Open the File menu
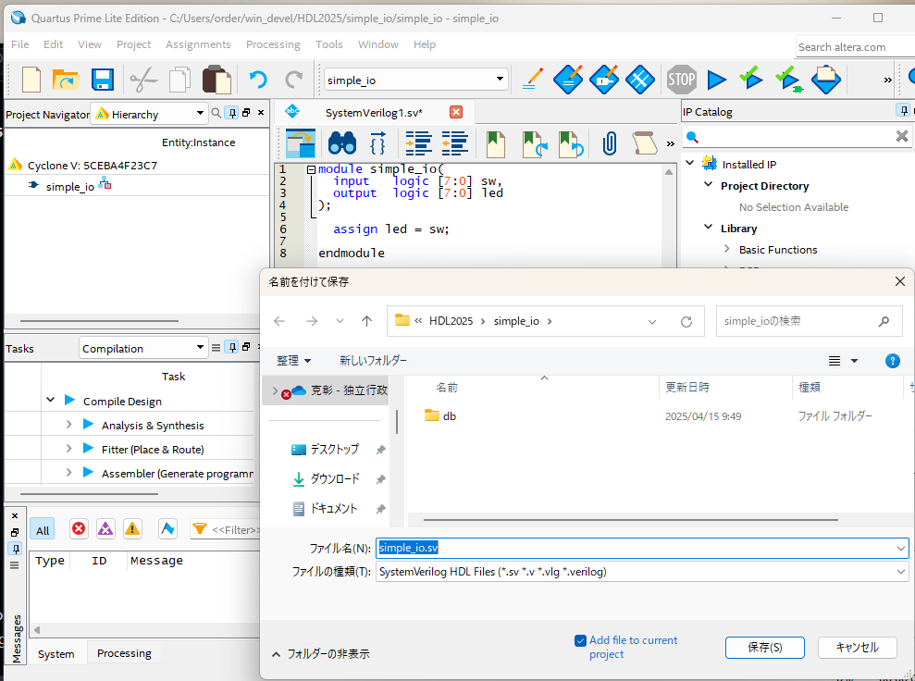The image size is (915, 681). [19, 44]
